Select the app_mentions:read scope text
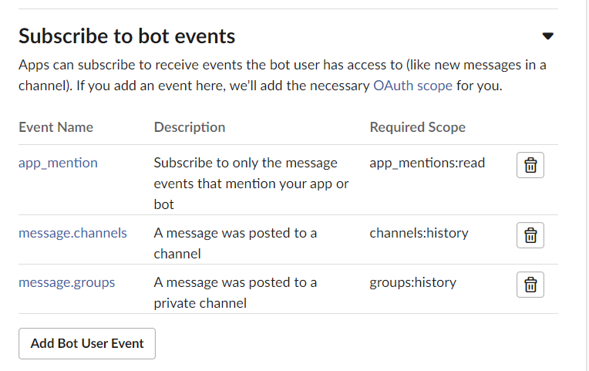The height and width of the screenshot is (371, 589). [427, 164]
